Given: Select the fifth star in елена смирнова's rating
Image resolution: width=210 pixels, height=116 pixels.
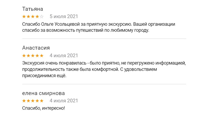Looking at the screenshot, I should [41, 101].
